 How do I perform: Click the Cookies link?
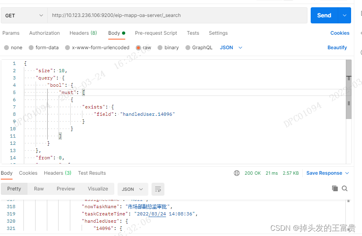340,33
